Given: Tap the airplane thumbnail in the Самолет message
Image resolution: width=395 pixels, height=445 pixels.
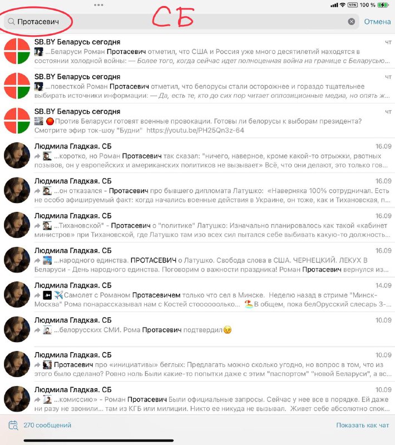Looking at the screenshot, I should coord(47,295).
